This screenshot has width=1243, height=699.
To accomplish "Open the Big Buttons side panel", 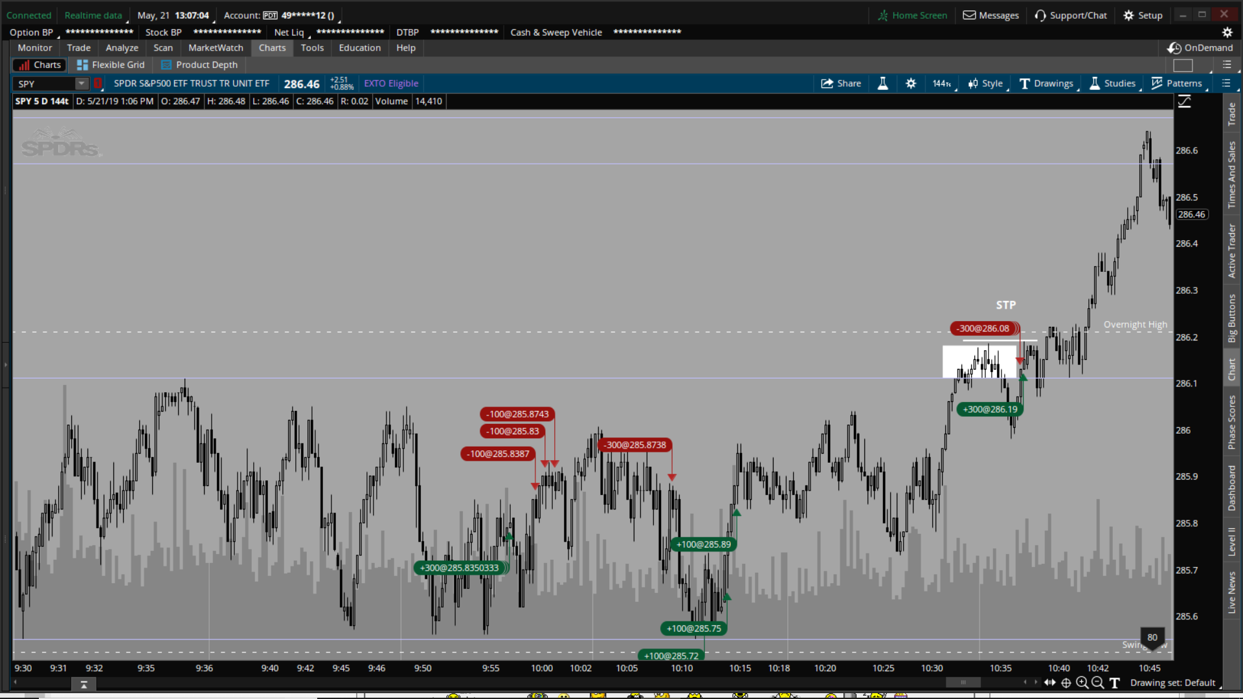I will coord(1232,318).
